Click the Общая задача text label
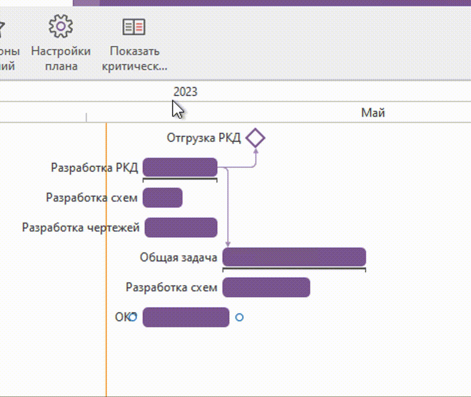The width and height of the screenshot is (471, 397). [178, 257]
